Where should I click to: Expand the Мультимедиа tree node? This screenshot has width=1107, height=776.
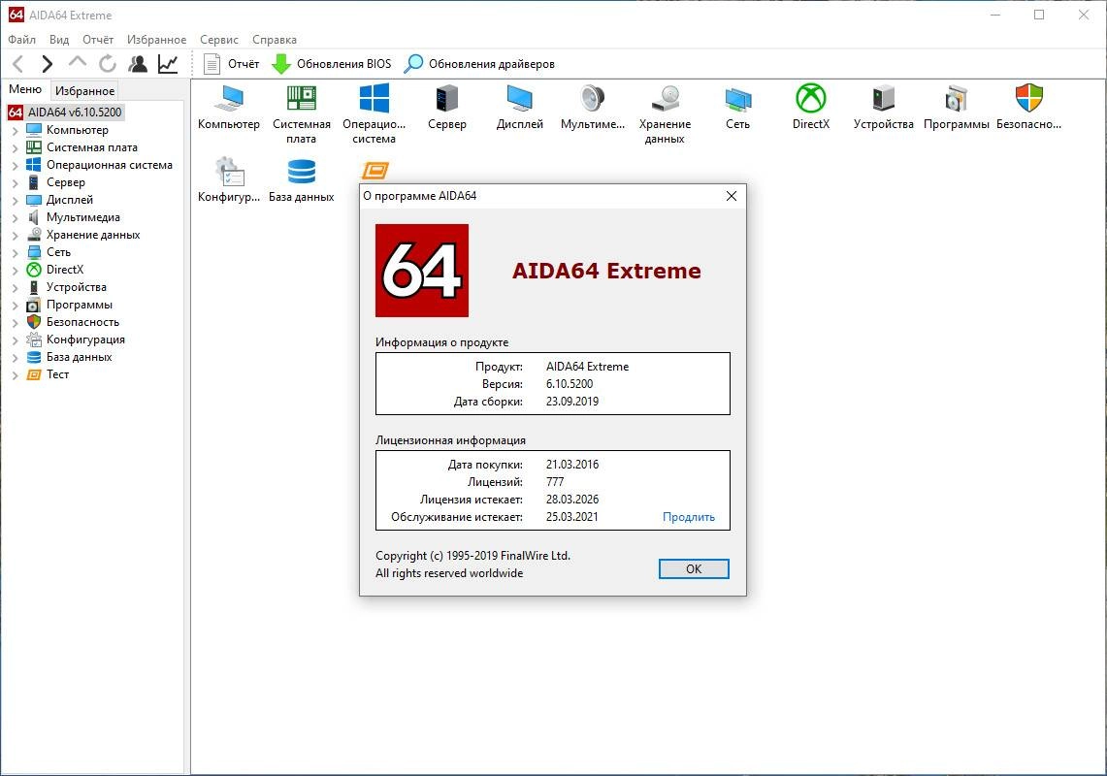pos(15,218)
